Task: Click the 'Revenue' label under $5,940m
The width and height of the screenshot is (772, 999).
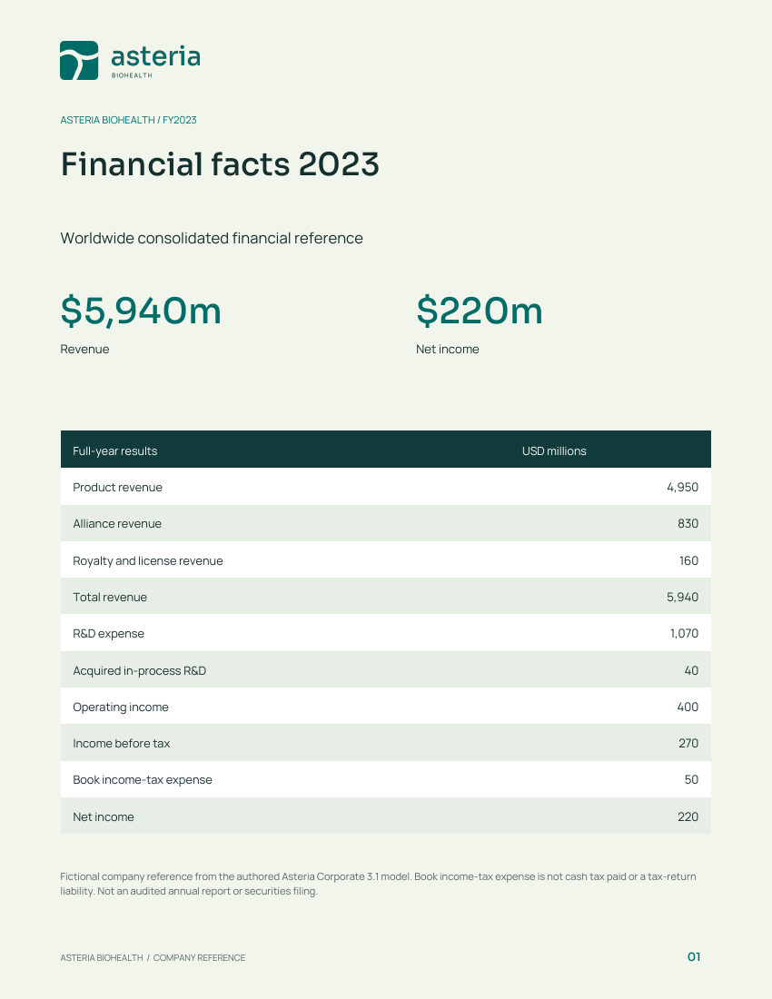Action: click(84, 349)
